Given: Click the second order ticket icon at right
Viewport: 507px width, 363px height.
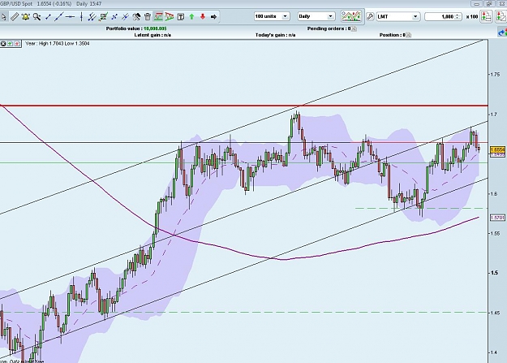Looking at the screenshot, I should (x=501, y=16).
